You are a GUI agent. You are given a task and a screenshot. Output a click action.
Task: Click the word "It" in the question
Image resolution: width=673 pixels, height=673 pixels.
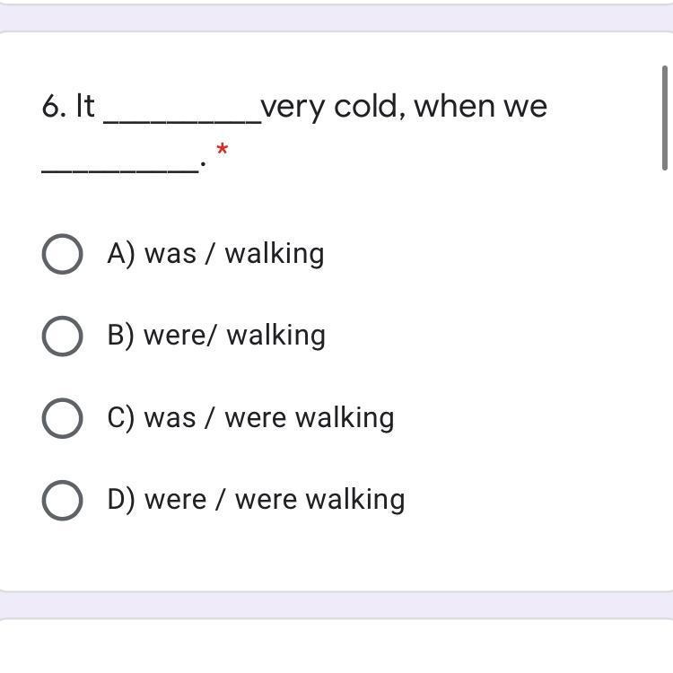(x=85, y=107)
